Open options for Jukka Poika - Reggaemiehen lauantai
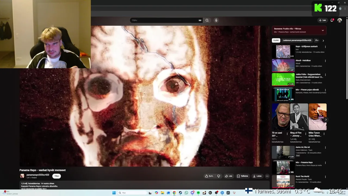This screenshot has width=348, height=196. pos(325,75)
